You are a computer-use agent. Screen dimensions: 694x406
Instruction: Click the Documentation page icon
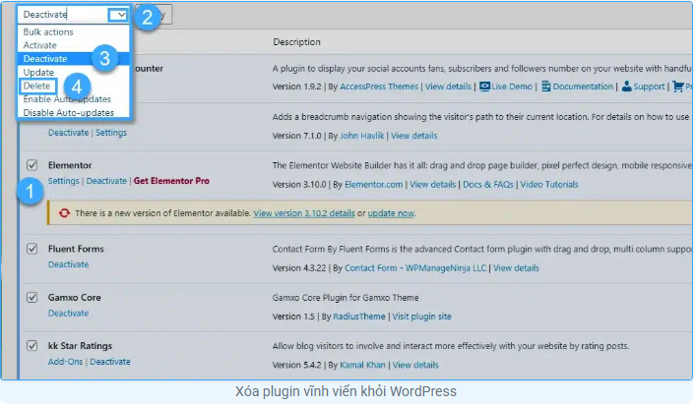pos(545,87)
